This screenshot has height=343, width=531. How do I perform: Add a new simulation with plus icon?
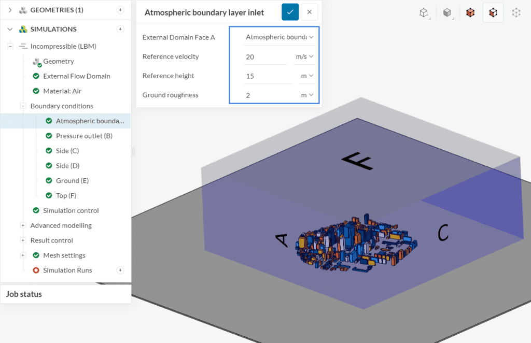[120, 29]
